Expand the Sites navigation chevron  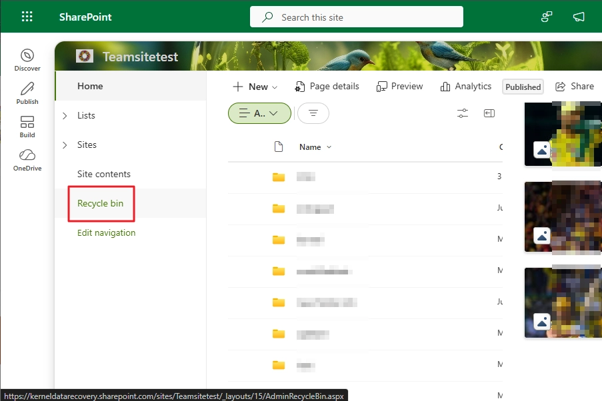(65, 145)
